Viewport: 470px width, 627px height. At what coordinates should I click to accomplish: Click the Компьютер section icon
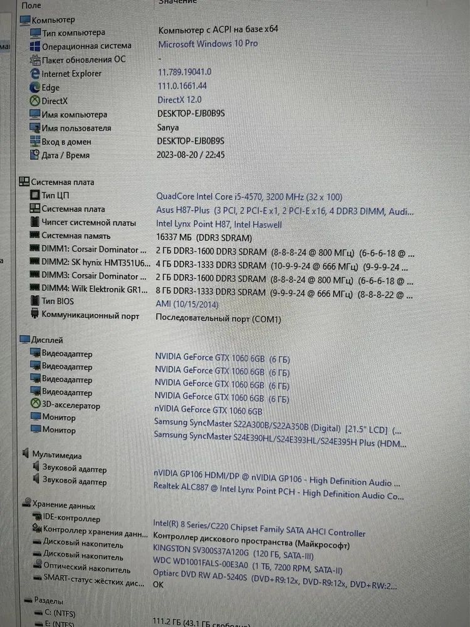click(x=25, y=19)
